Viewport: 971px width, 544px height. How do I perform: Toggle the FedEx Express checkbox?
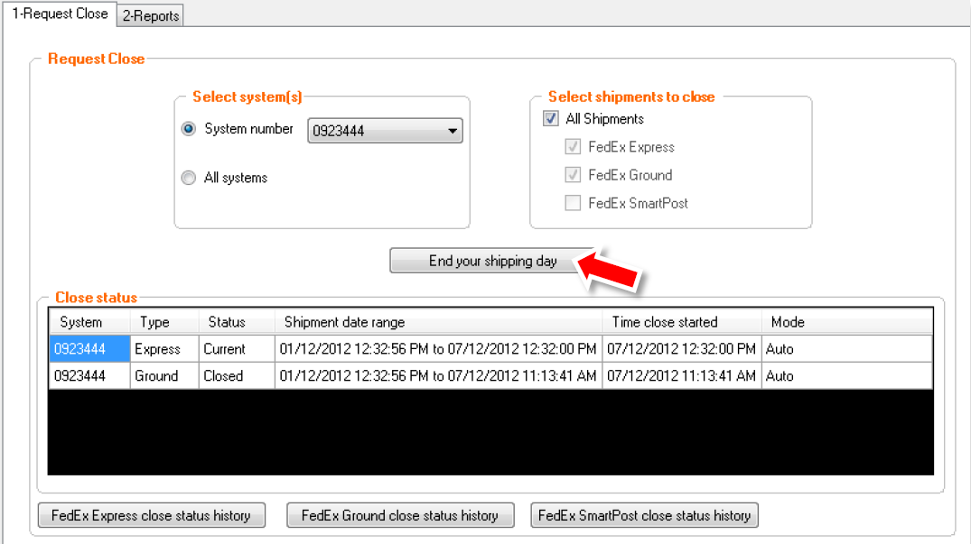tap(573, 146)
